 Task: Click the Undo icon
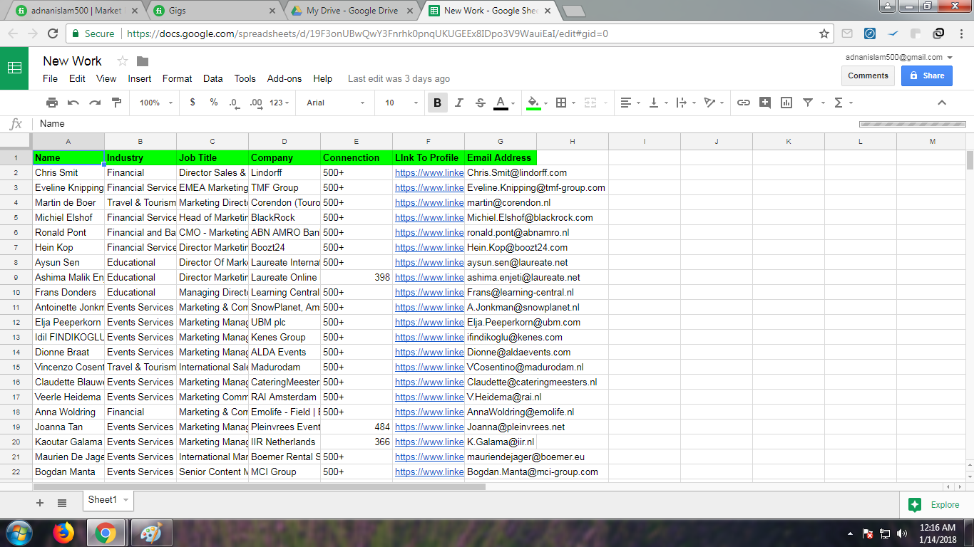pos(73,103)
